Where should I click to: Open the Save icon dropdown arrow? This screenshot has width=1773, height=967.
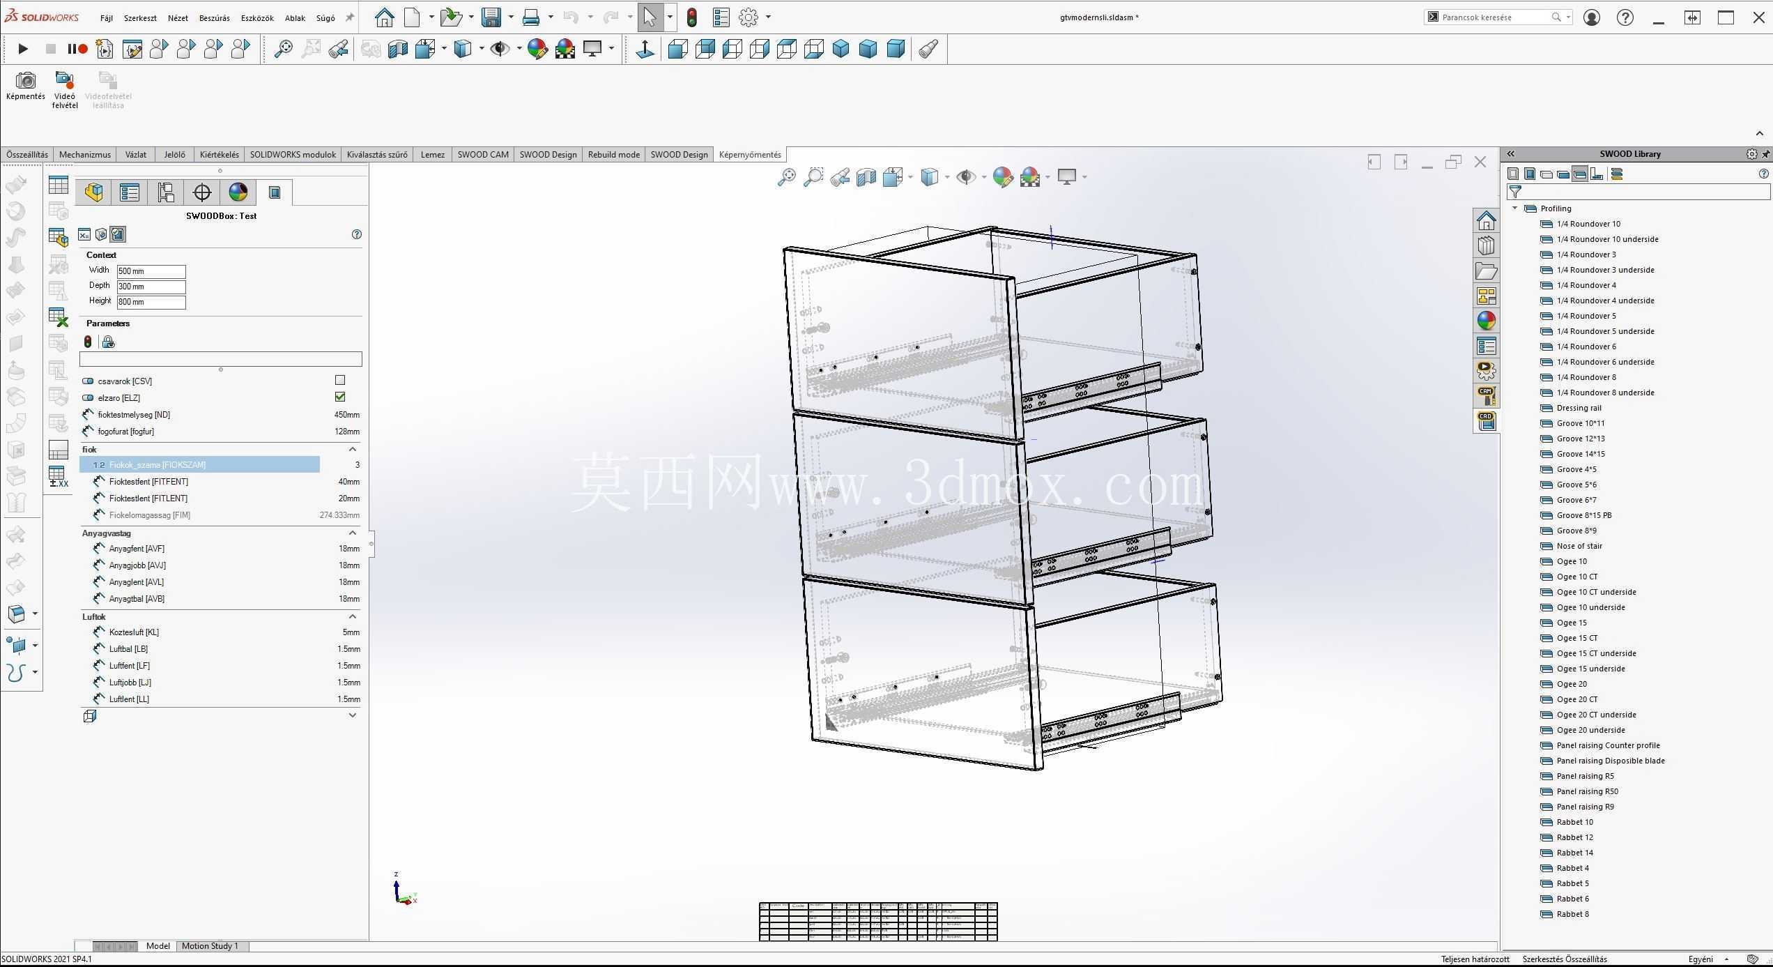(511, 17)
